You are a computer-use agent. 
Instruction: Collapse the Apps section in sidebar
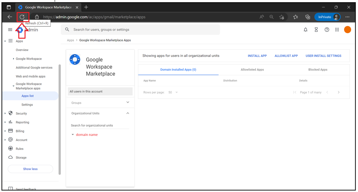5,41
